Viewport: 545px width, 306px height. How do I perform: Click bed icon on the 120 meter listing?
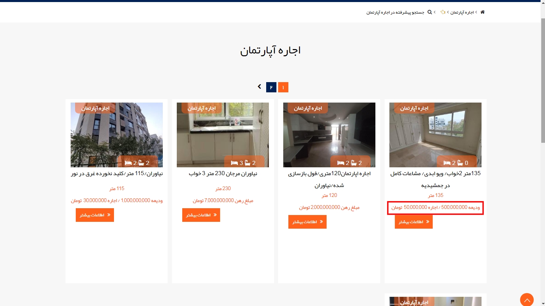(x=341, y=163)
